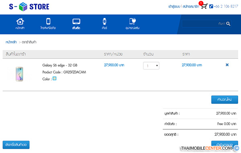Click the home breadcrumb link
The width and height of the screenshot is (241, 153).
coord(11,42)
